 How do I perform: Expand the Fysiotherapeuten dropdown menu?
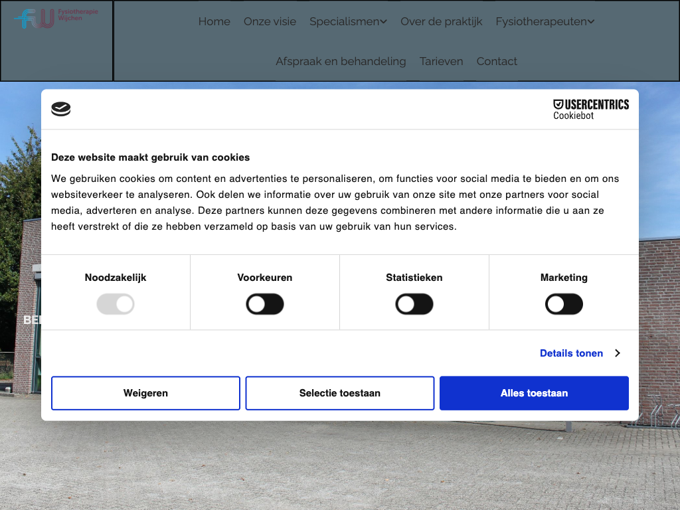[545, 21]
